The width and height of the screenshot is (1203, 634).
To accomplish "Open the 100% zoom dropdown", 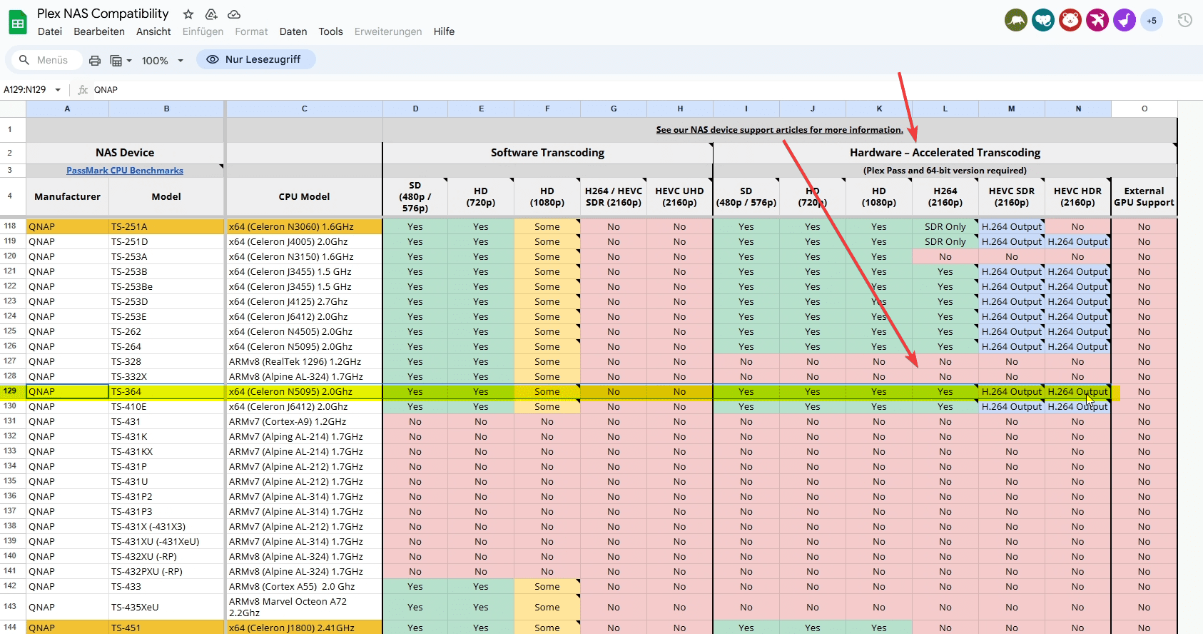I will [163, 61].
